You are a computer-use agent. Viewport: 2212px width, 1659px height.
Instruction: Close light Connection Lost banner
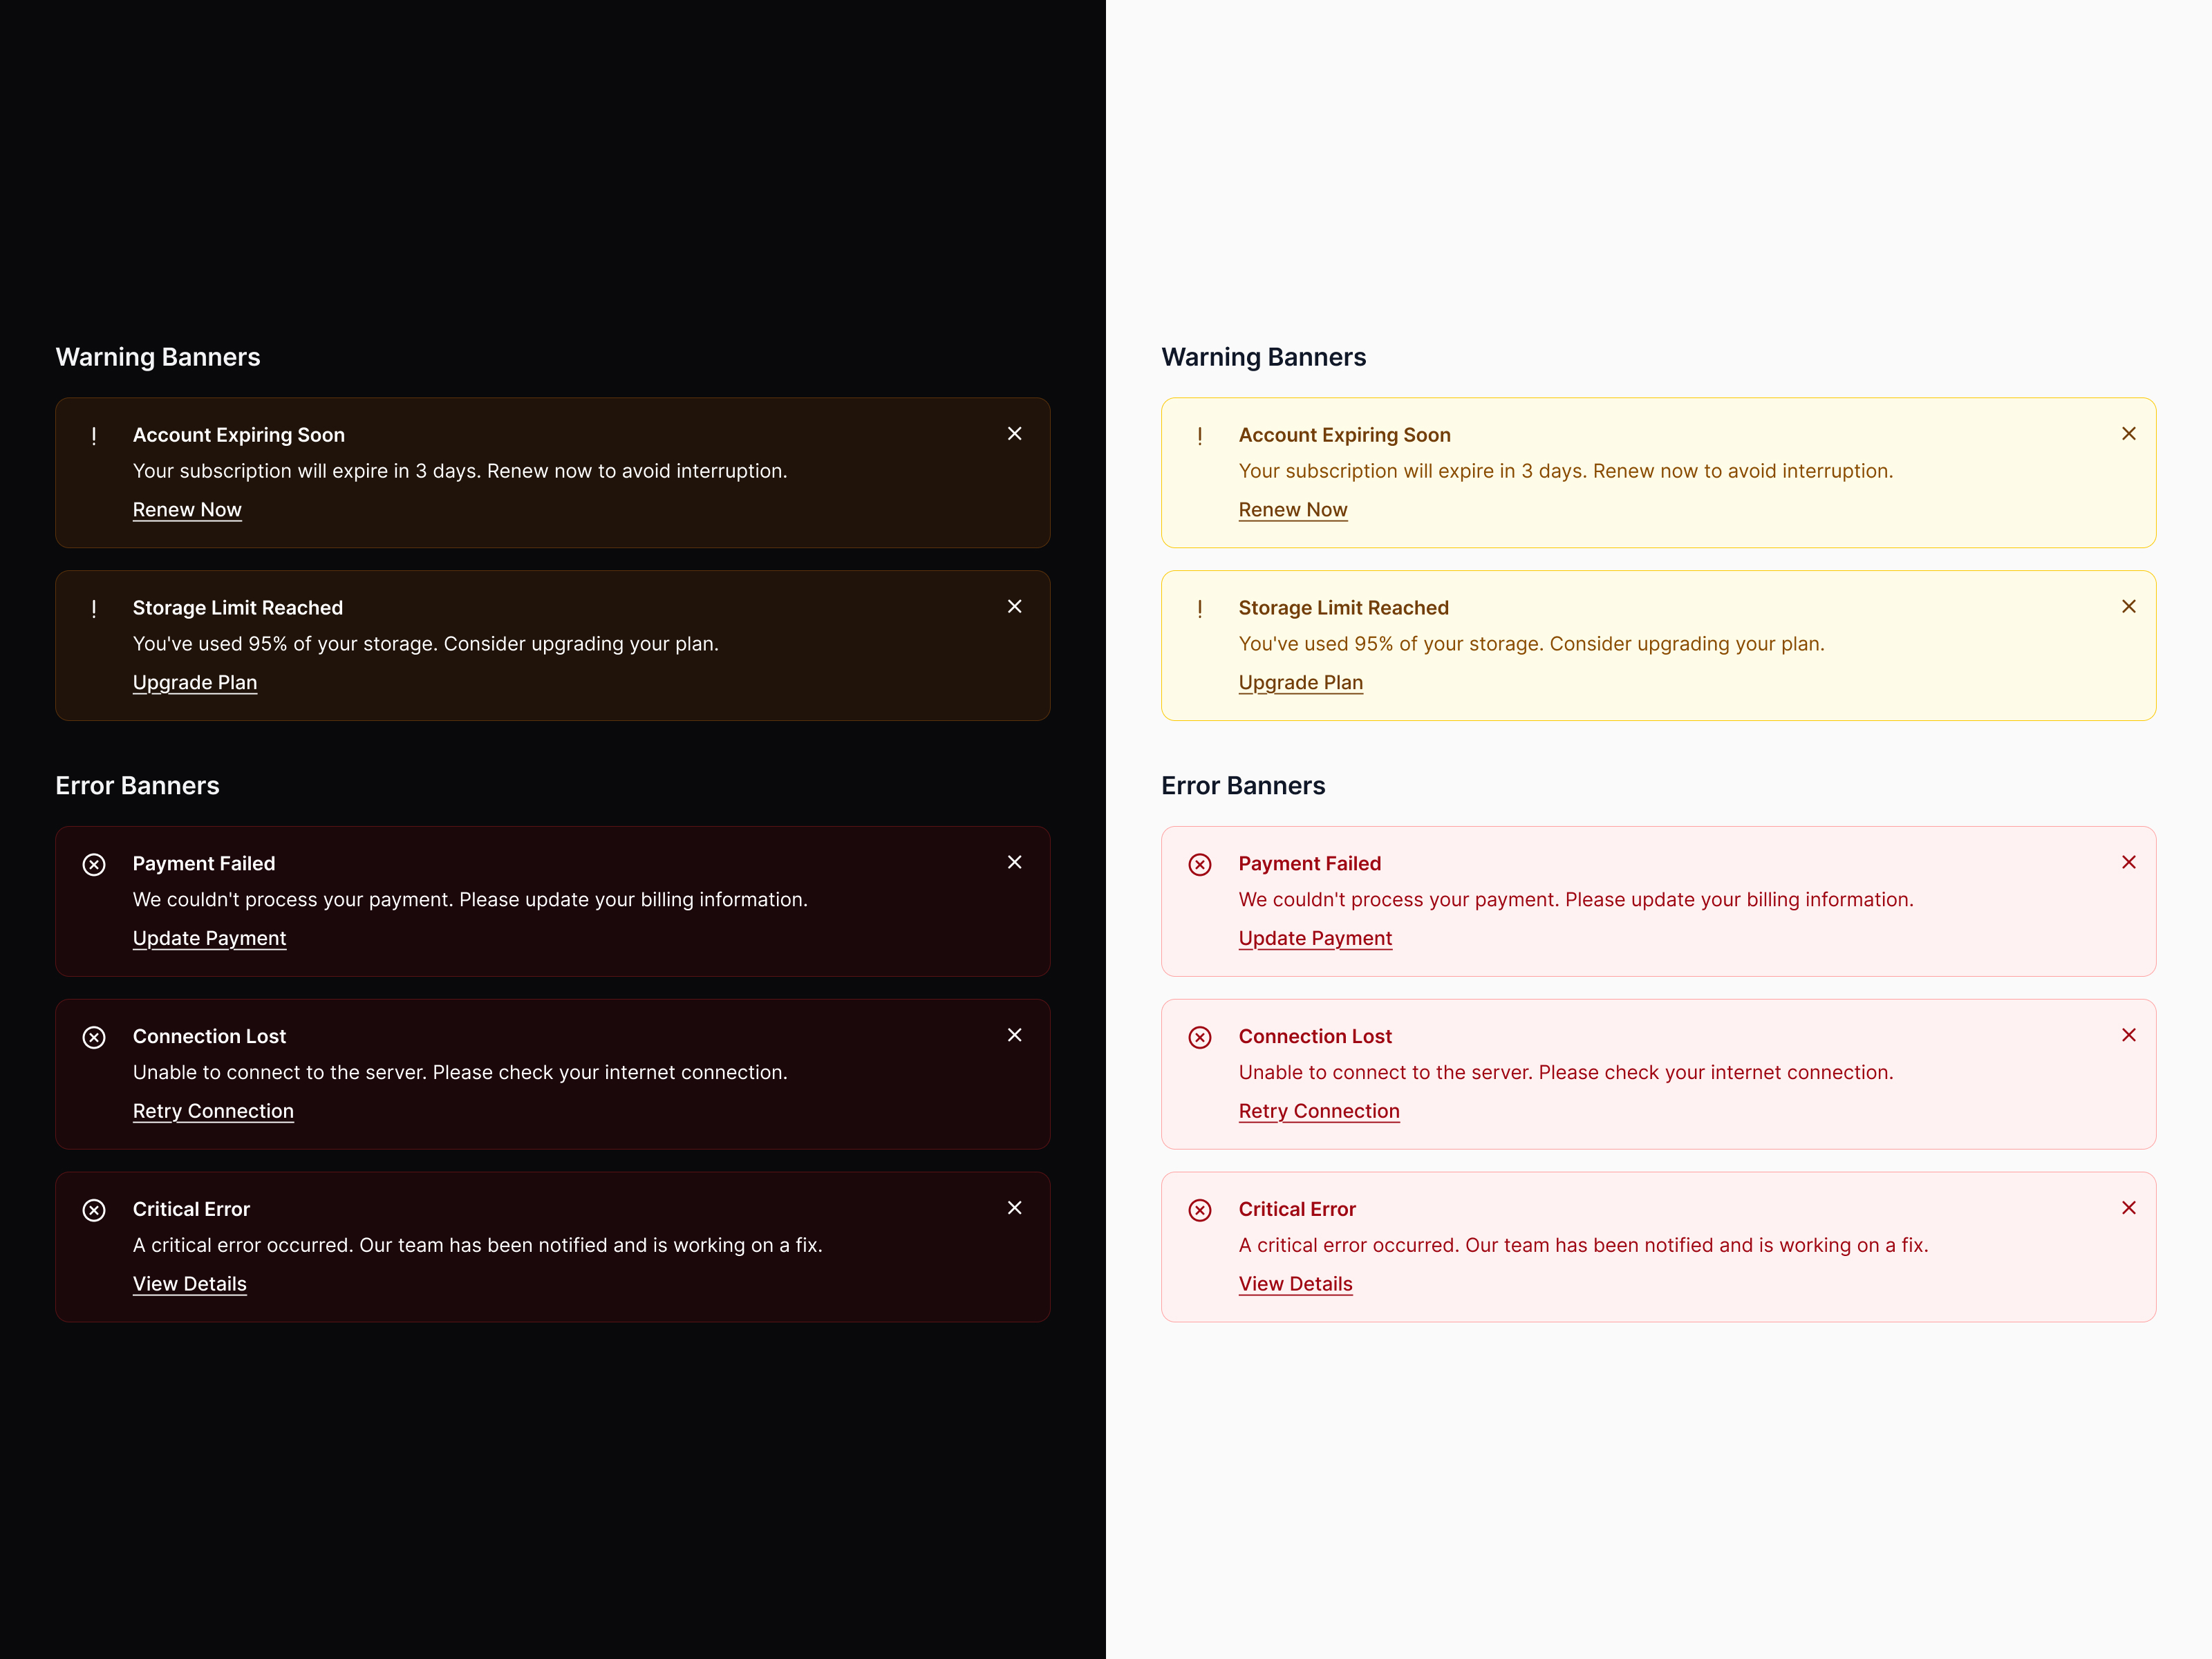(2128, 1035)
